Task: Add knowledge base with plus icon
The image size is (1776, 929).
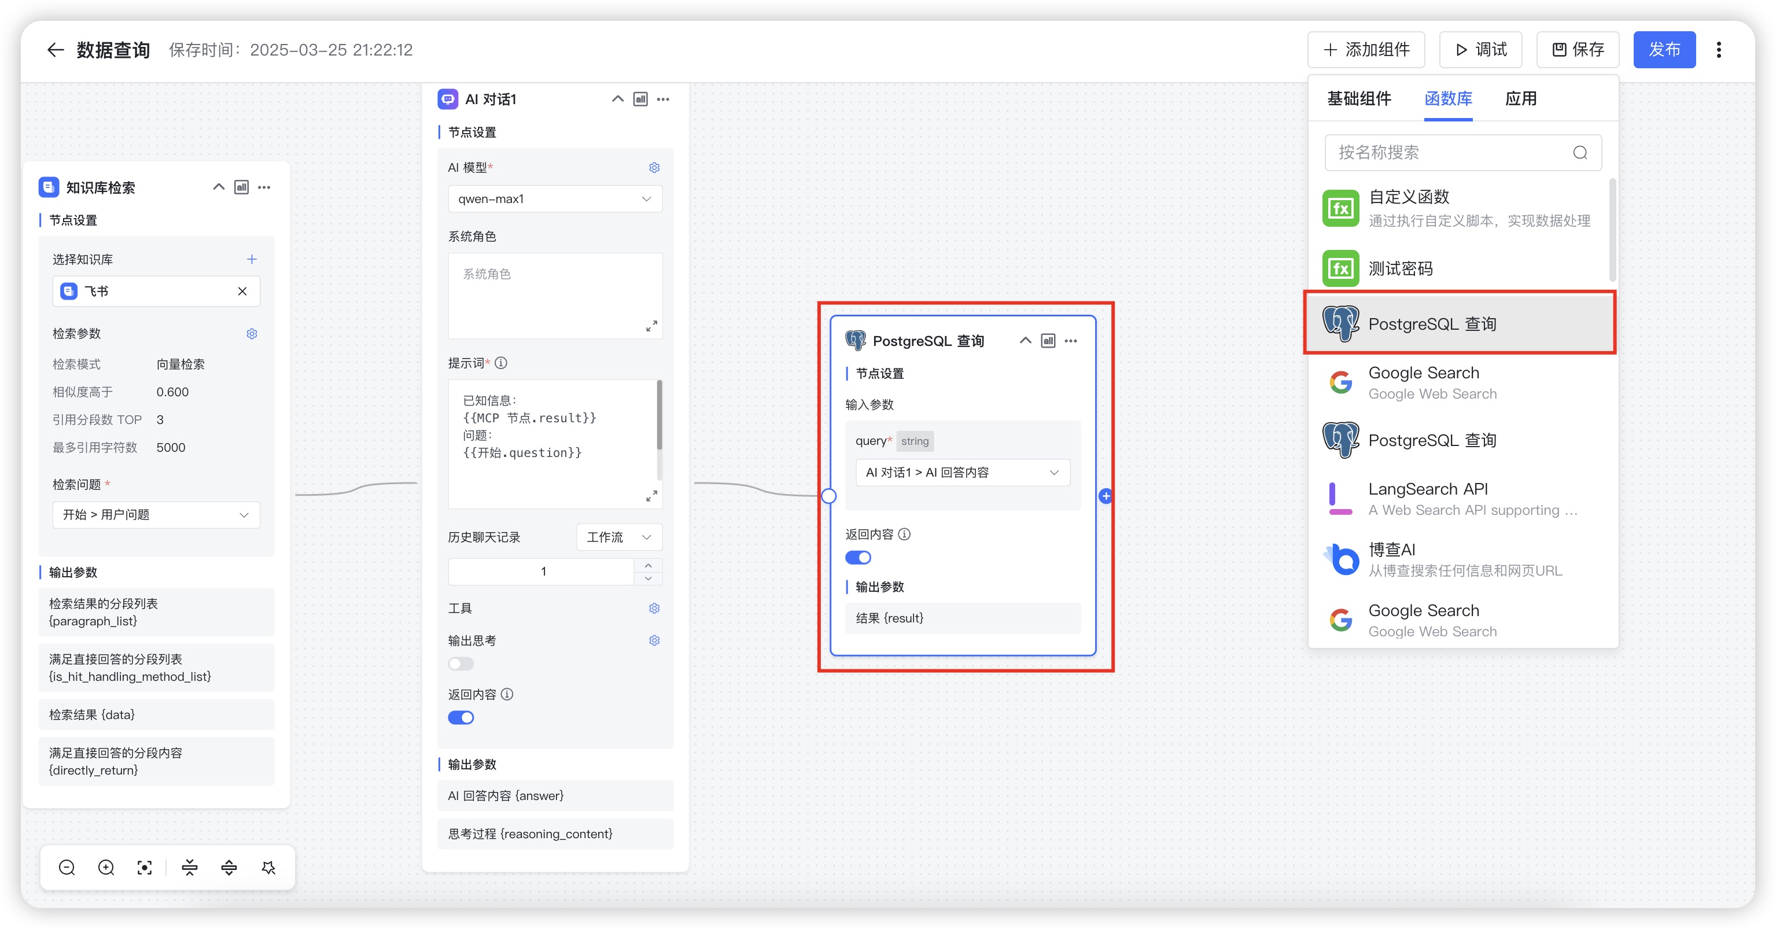Action: tap(252, 259)
